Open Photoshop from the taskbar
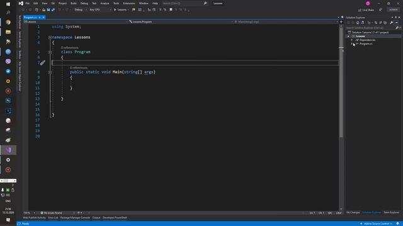The width and height of the screenshot is (403, 226). tap(8, 100)
